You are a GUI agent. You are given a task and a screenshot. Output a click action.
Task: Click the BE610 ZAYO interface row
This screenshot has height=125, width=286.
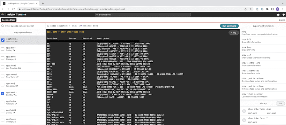click(95, 97)
